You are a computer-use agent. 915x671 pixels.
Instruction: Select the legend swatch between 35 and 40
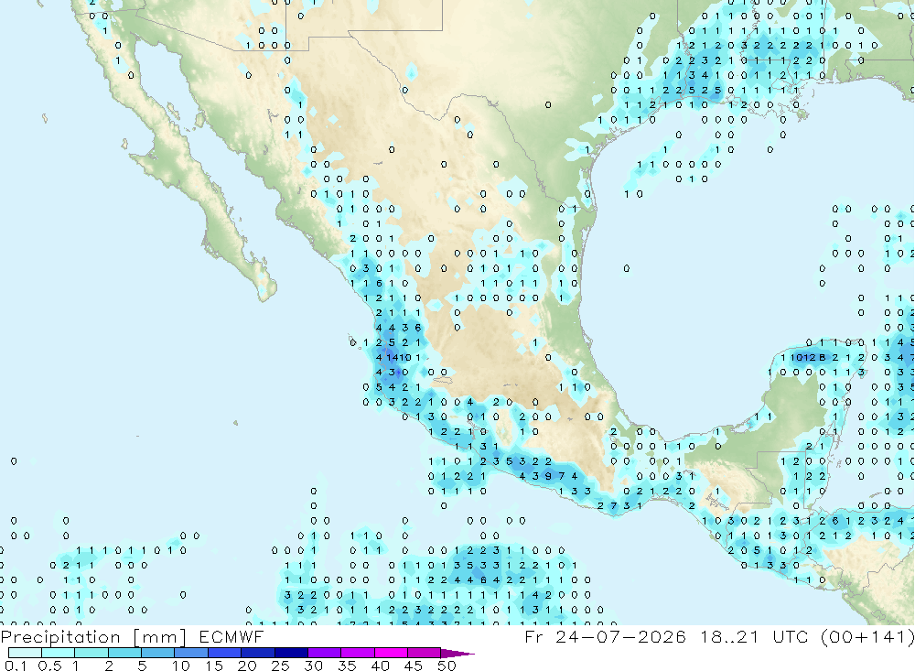358,653
